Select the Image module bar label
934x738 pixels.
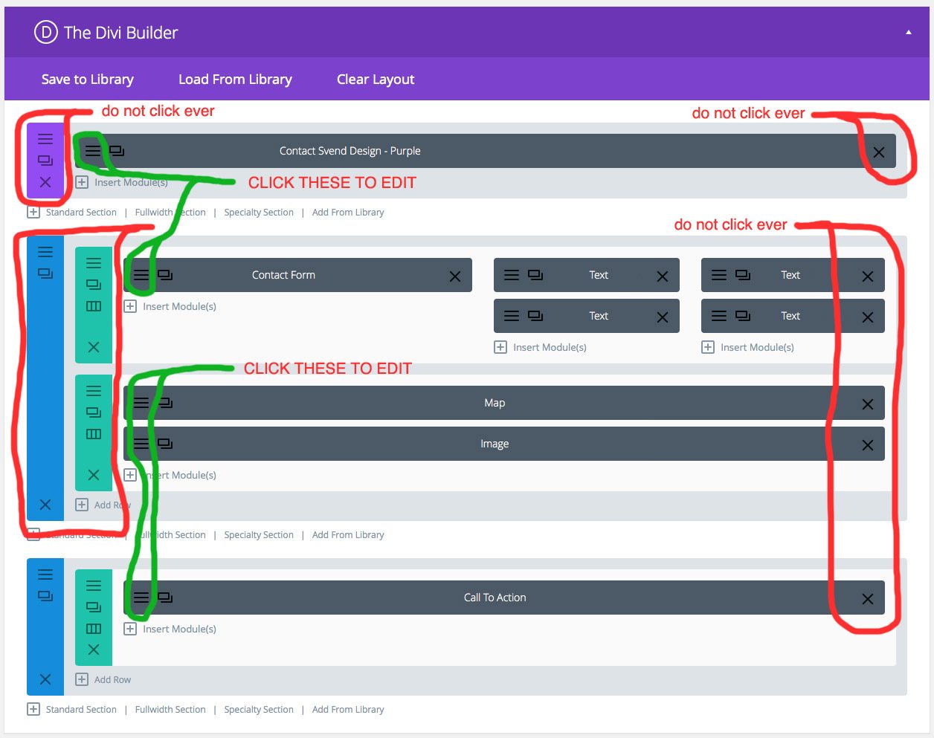pyautogui.click(x=495, y=444)
